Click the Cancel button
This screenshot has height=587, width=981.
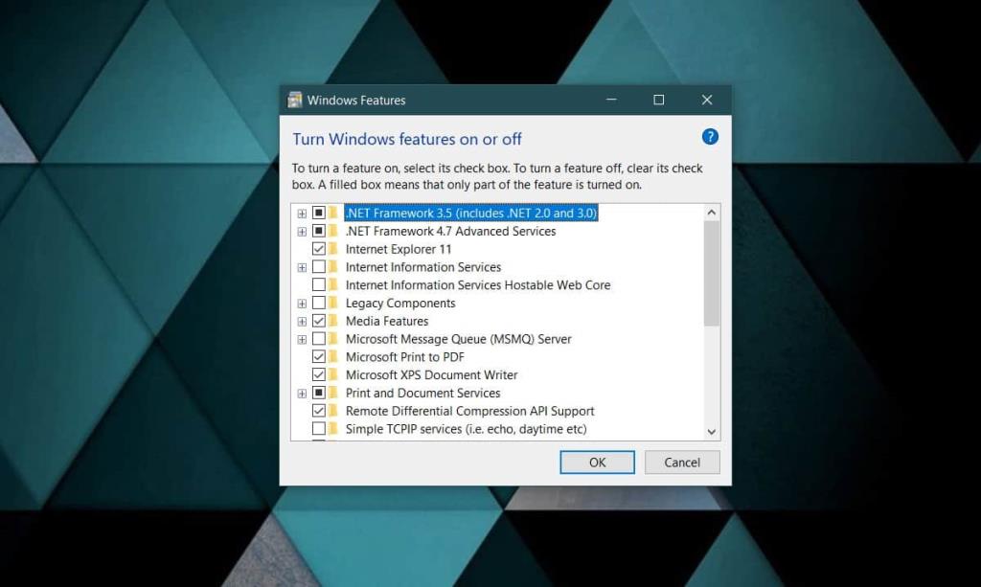[x=682, y=463]
